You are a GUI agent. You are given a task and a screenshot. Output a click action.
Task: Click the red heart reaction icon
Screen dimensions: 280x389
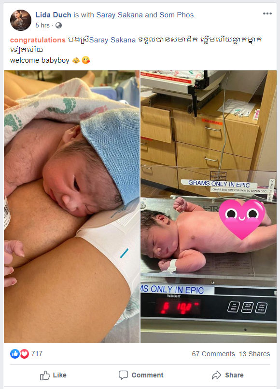24,354
